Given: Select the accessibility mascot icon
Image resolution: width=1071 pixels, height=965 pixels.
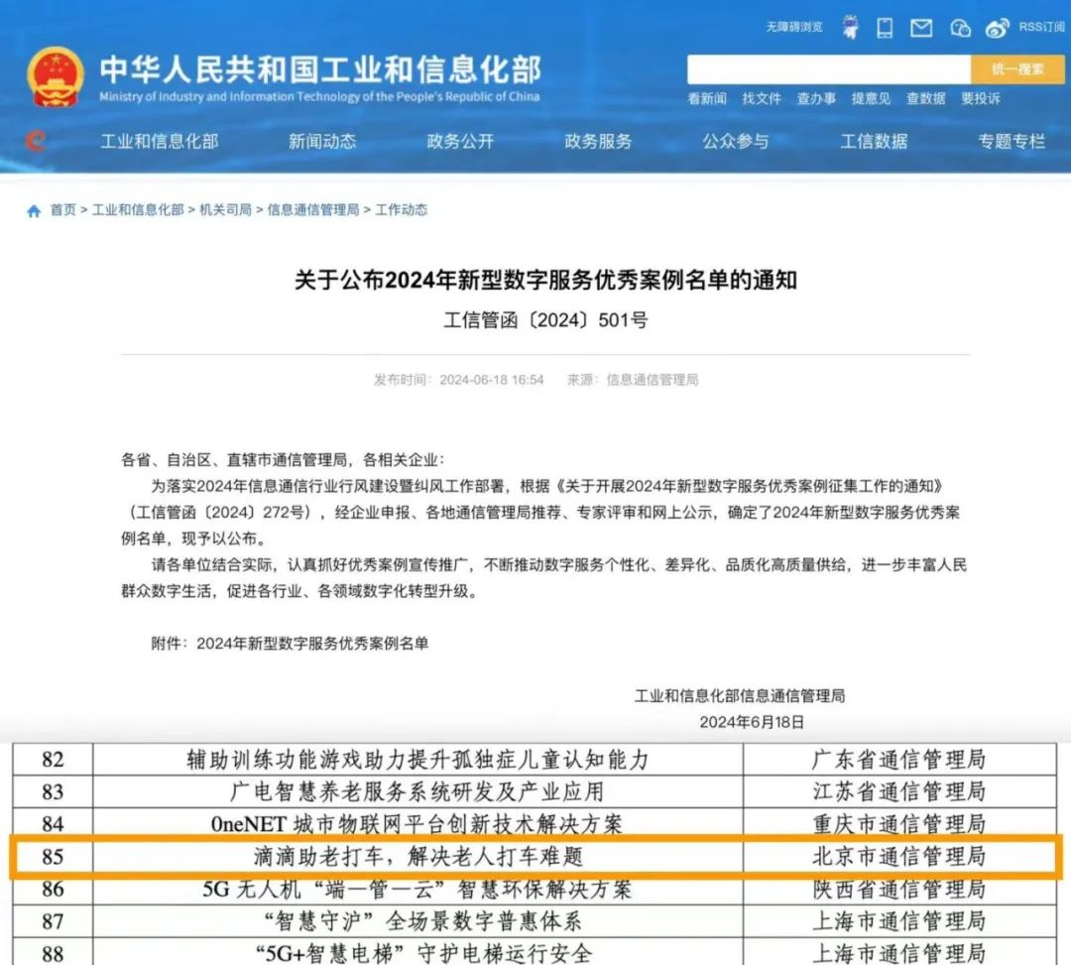Looking at the screenshot, I should point(849,25).
